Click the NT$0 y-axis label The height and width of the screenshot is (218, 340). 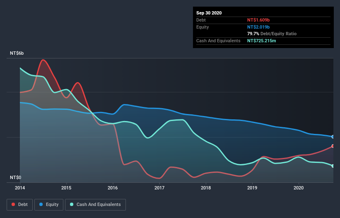click(x=16, y=177)
